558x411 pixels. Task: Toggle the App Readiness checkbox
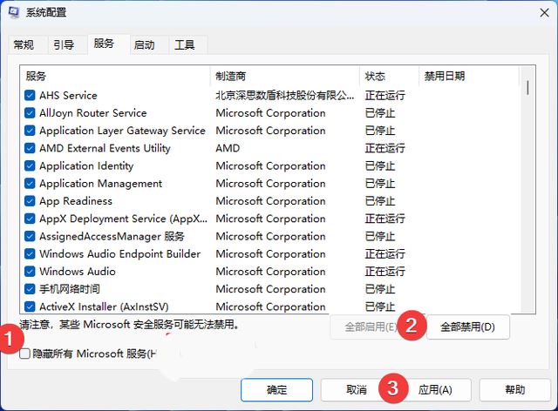[x=31, y=201]
